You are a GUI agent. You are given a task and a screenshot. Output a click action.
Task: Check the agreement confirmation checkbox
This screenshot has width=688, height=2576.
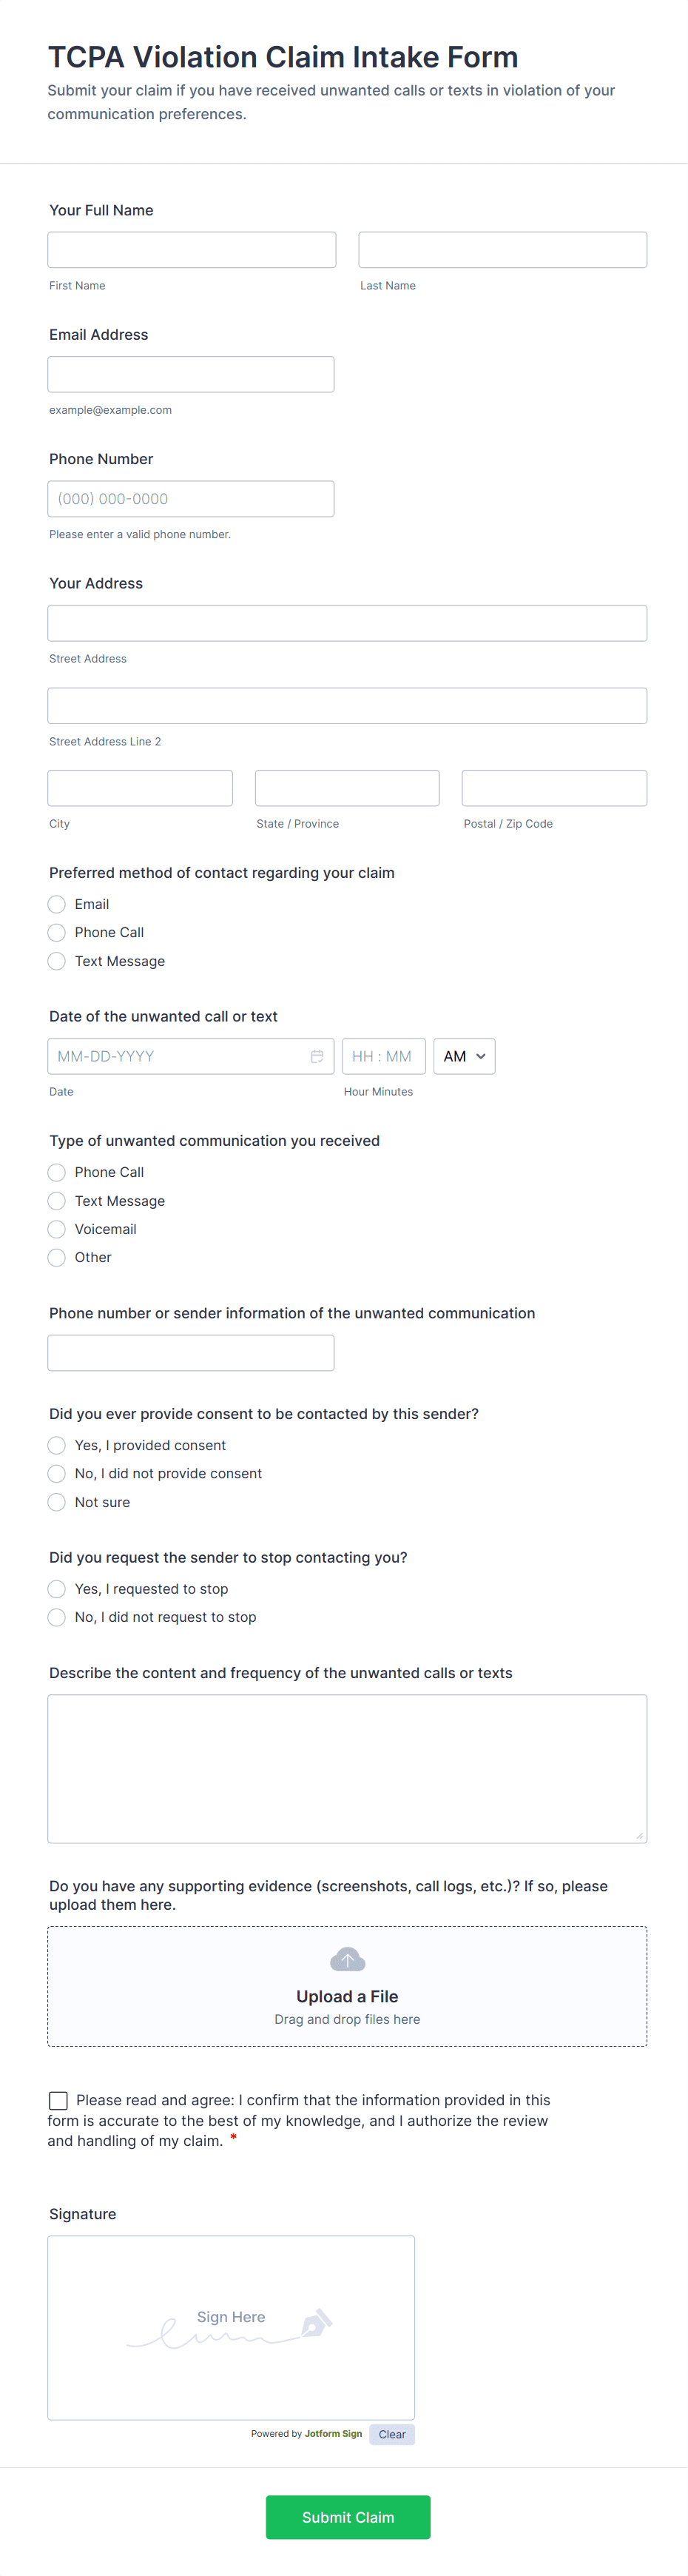click(59, 2100)
